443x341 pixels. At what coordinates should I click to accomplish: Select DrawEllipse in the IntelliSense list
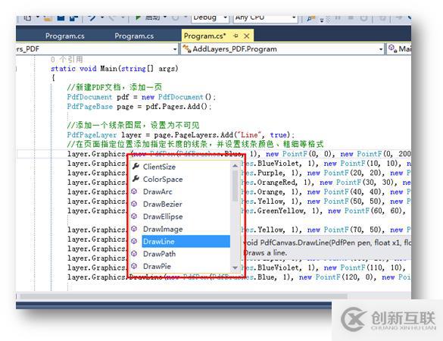coord(163,217)
